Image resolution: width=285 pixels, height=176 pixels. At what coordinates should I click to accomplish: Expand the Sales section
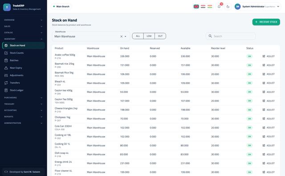(23, 26)
